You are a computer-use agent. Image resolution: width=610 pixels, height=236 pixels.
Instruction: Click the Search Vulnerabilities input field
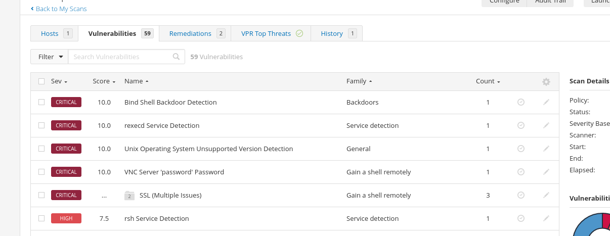click(x=121, y=57)
